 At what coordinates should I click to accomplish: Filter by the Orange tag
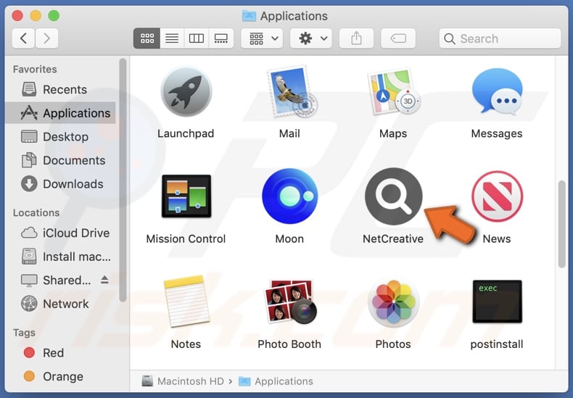click(x=61, y=376)
